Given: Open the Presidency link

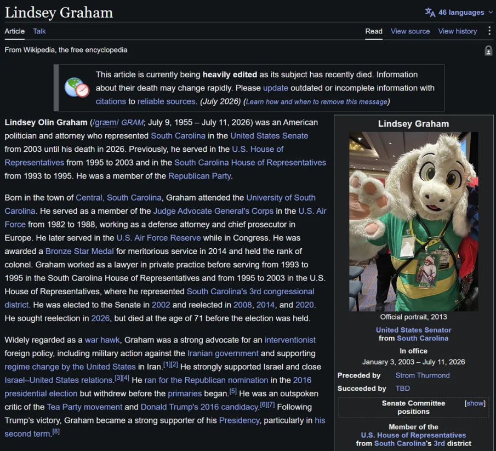Looking at the screenshot, I should click(x=239, y=420).
